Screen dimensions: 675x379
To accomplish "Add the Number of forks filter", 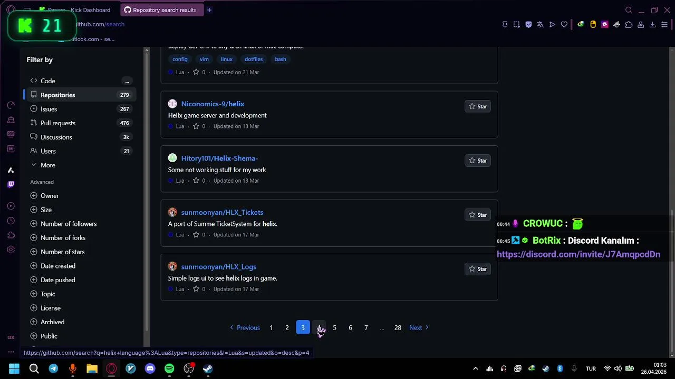I will 58,238.
